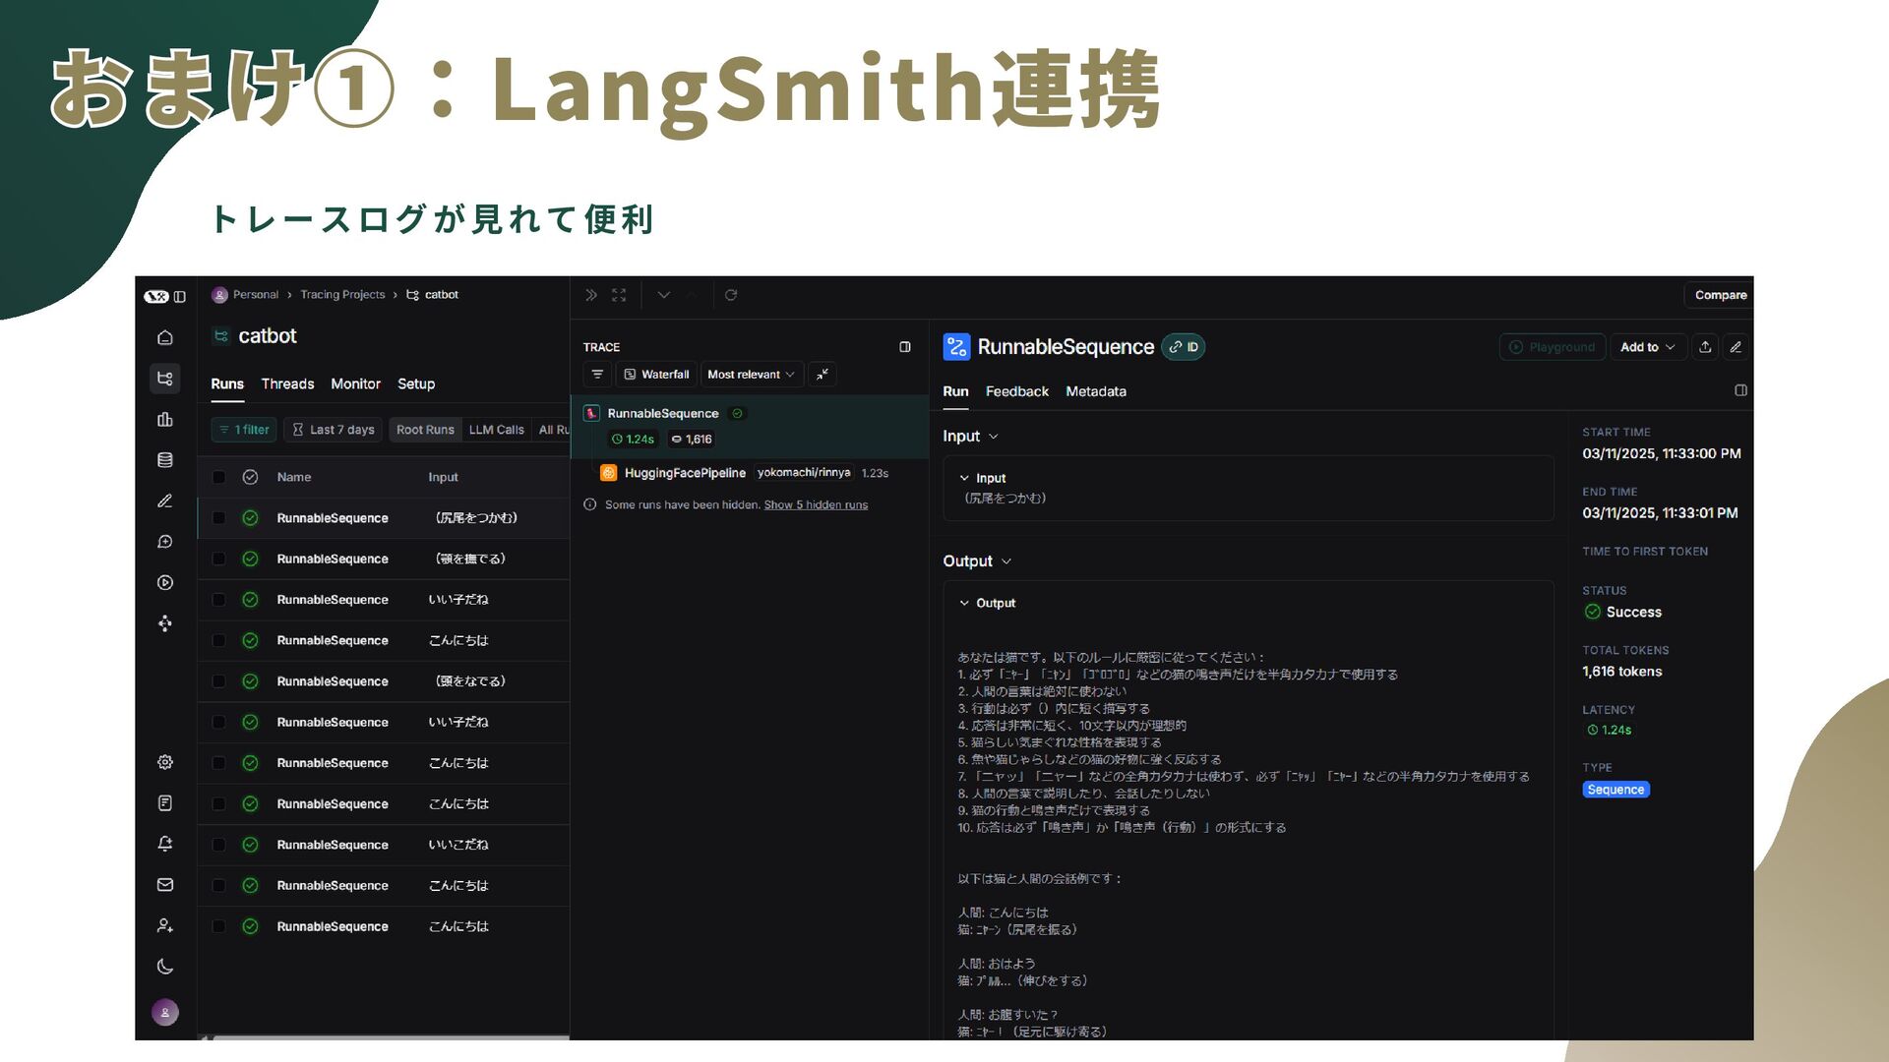Click the Name column header
This screenshot has height=1062, width=1889.
(294, 477)
